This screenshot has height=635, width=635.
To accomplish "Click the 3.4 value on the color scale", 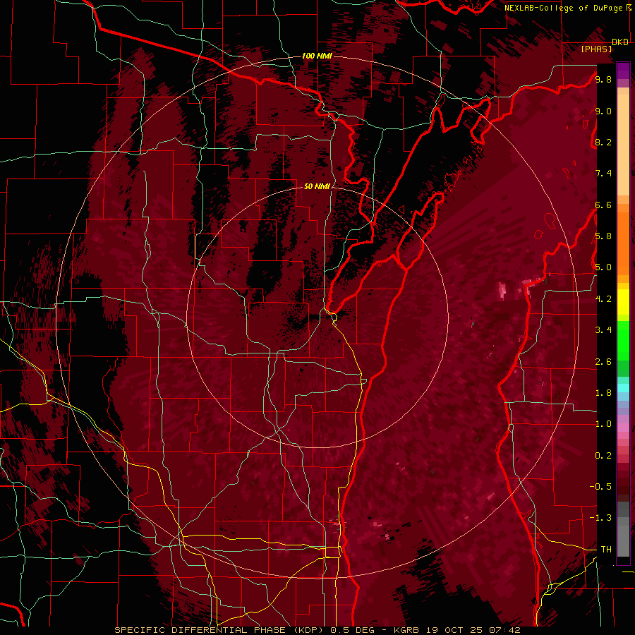I will 603,330.
